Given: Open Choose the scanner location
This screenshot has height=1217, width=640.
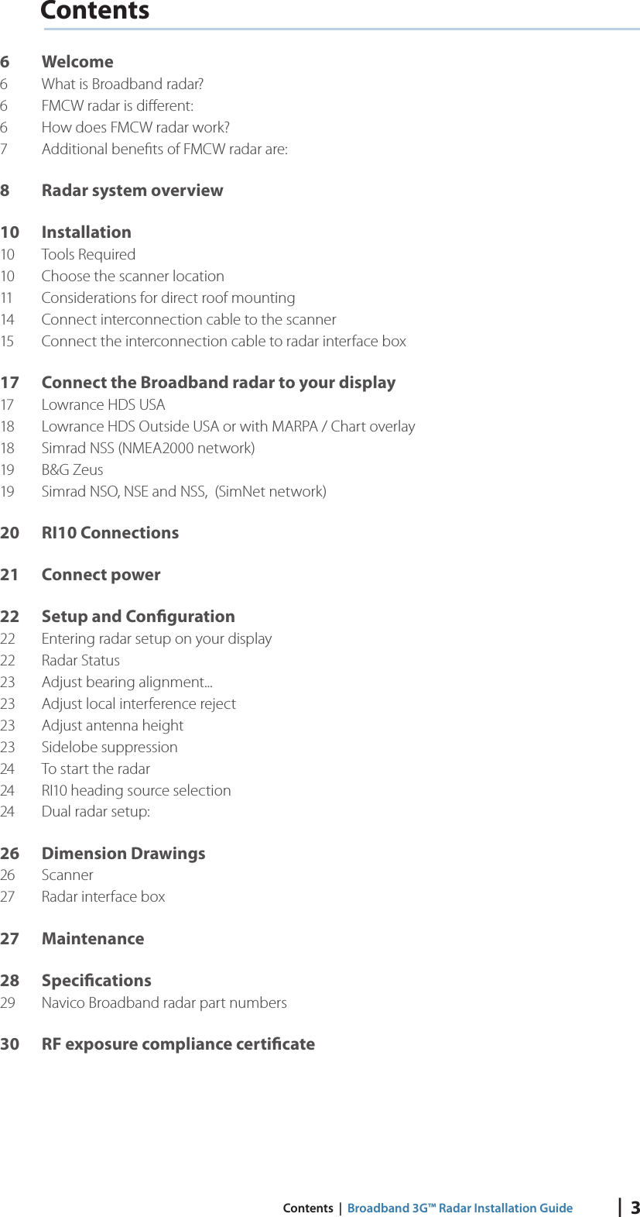Looking at the screenshot, I should click(132, 276).
